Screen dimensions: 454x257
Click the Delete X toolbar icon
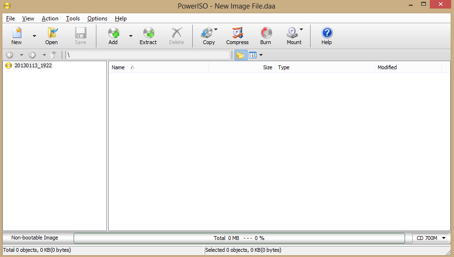coord(177,33)
